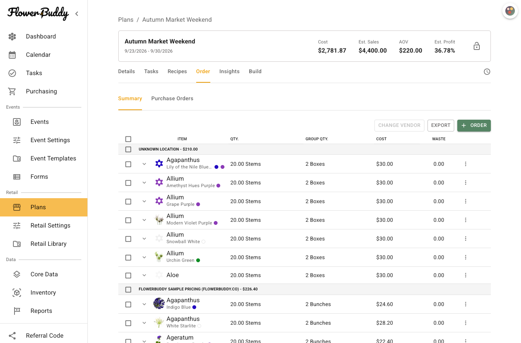Open the Insights tab

(229, 71)
